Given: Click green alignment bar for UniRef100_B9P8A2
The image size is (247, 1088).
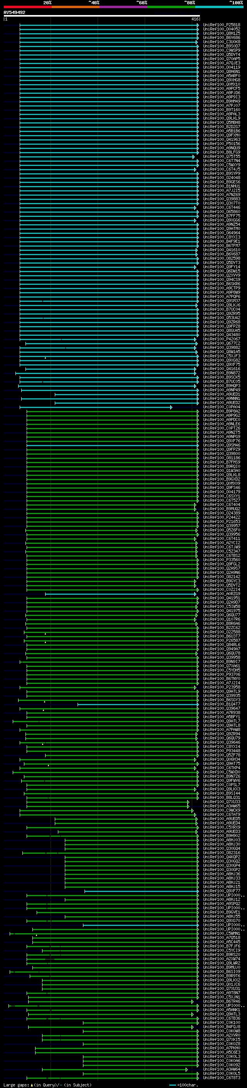Looking at the screenshot, I should (112, 411).
